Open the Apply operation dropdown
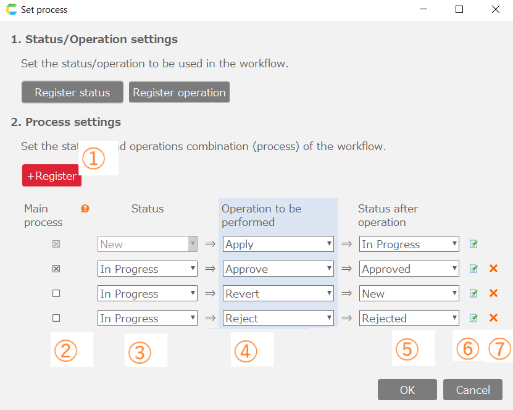Image resolution: width=513 pixels, height=410 pixels. 278,245
